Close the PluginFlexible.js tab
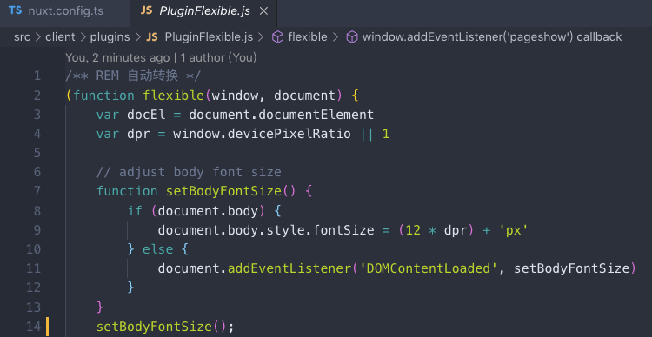 pyautogui.click(x=263, y=11)
